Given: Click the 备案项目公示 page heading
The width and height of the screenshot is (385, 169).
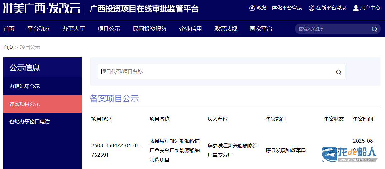Looking at the screenshot, I should click(114, 98).
